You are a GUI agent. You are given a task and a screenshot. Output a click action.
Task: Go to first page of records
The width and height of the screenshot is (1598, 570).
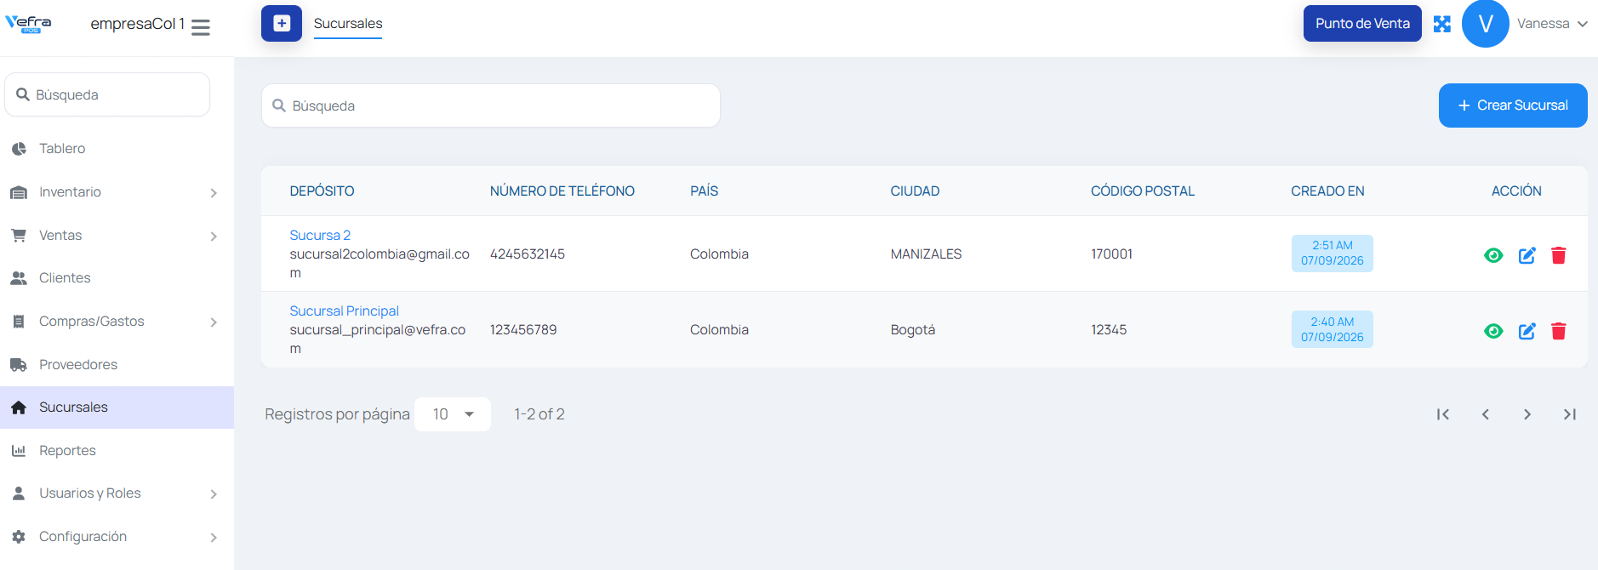click(x=1443, y=414)
